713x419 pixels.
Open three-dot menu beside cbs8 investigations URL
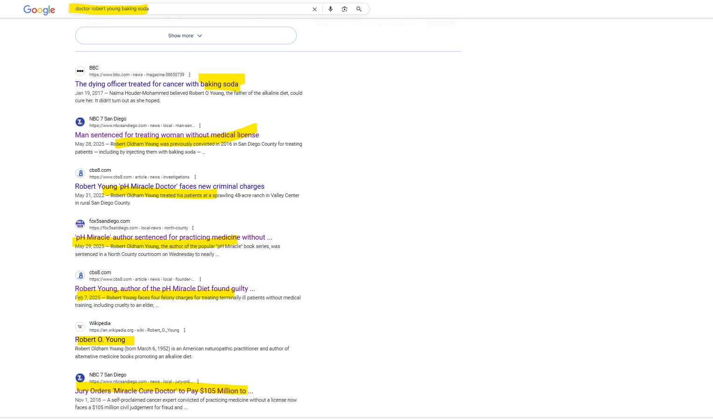point(195,177)
